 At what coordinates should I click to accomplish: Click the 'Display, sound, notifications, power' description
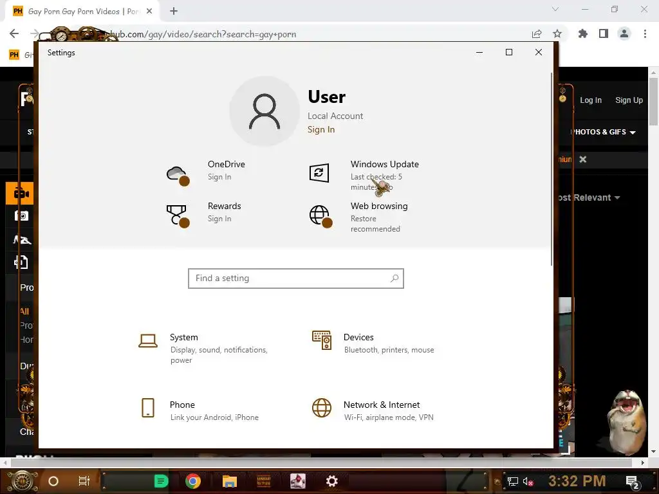219,355
